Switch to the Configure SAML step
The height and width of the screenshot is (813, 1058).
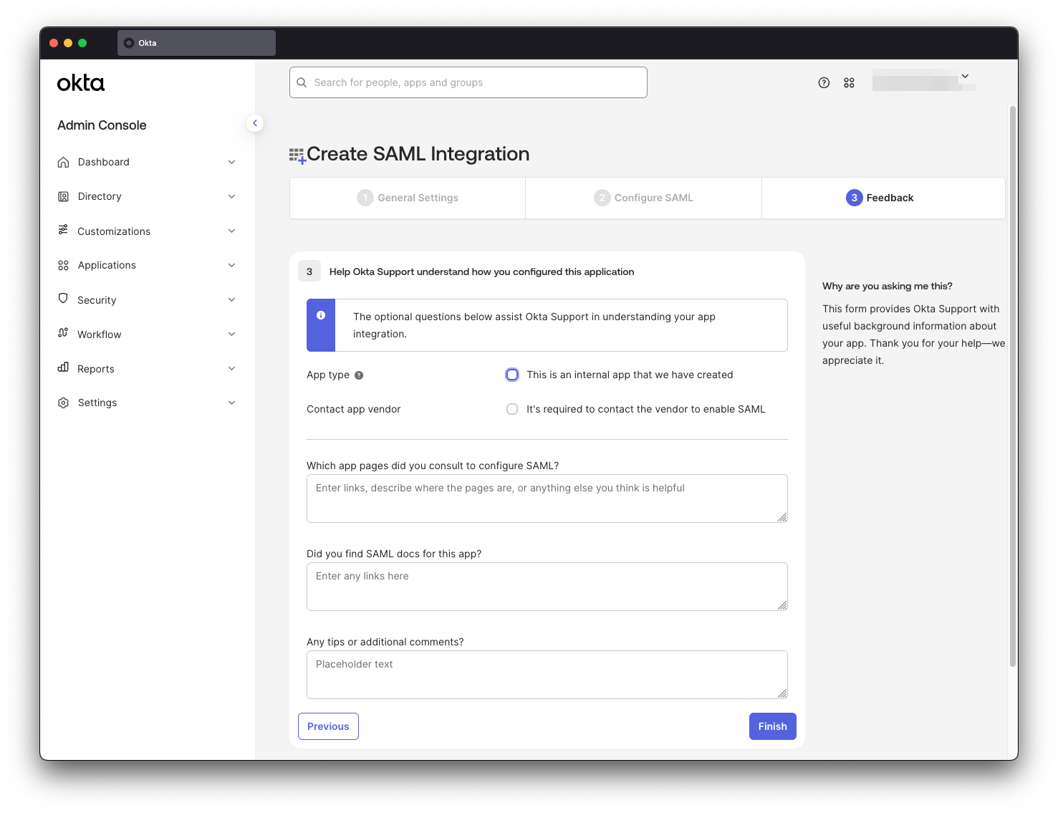click(643, 198)
